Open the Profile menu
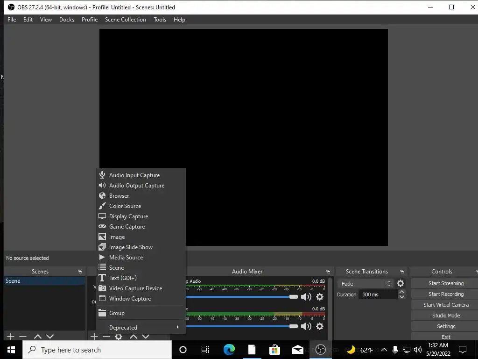Screen dimensions: 478x359 pos(90,20)
